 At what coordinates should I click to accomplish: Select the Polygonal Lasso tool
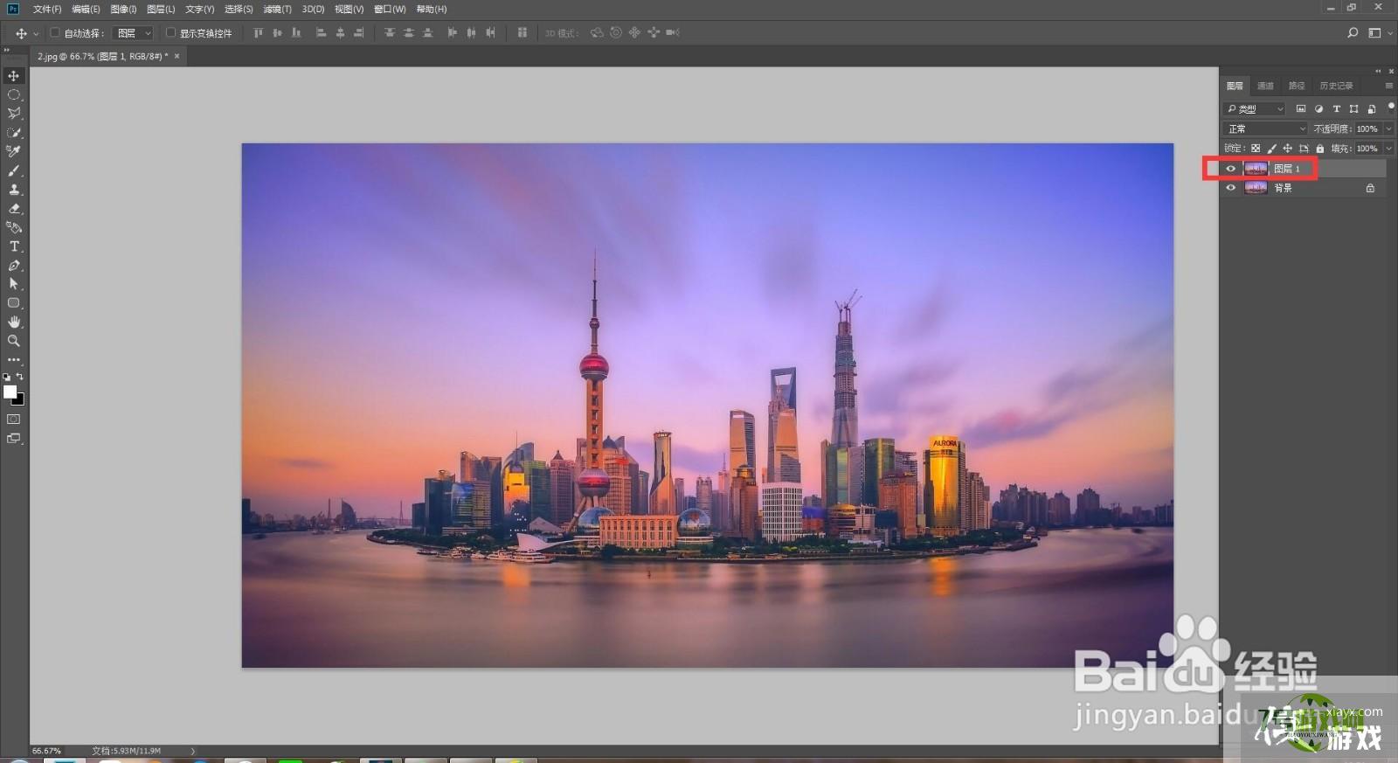pyautogui.click(x=14, y=114)
